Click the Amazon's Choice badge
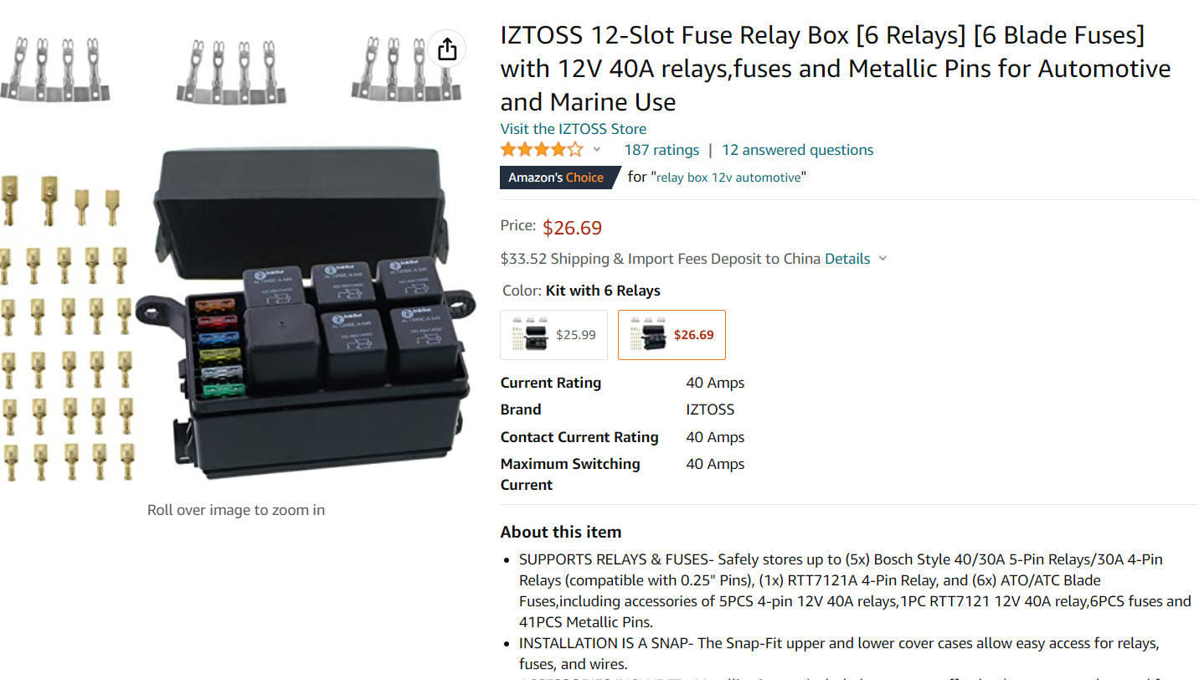Image resolution: width=1204 pixels, height=680 pixels. pyautogui.click(x=559, y=178)
